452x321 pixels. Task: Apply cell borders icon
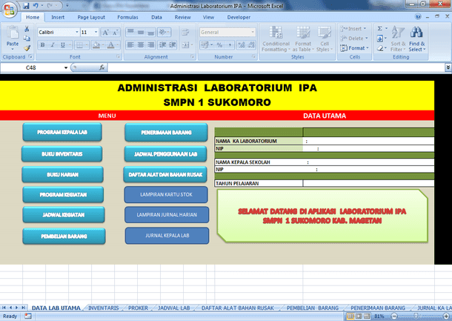pyautogui.click(x=79, y=45)
